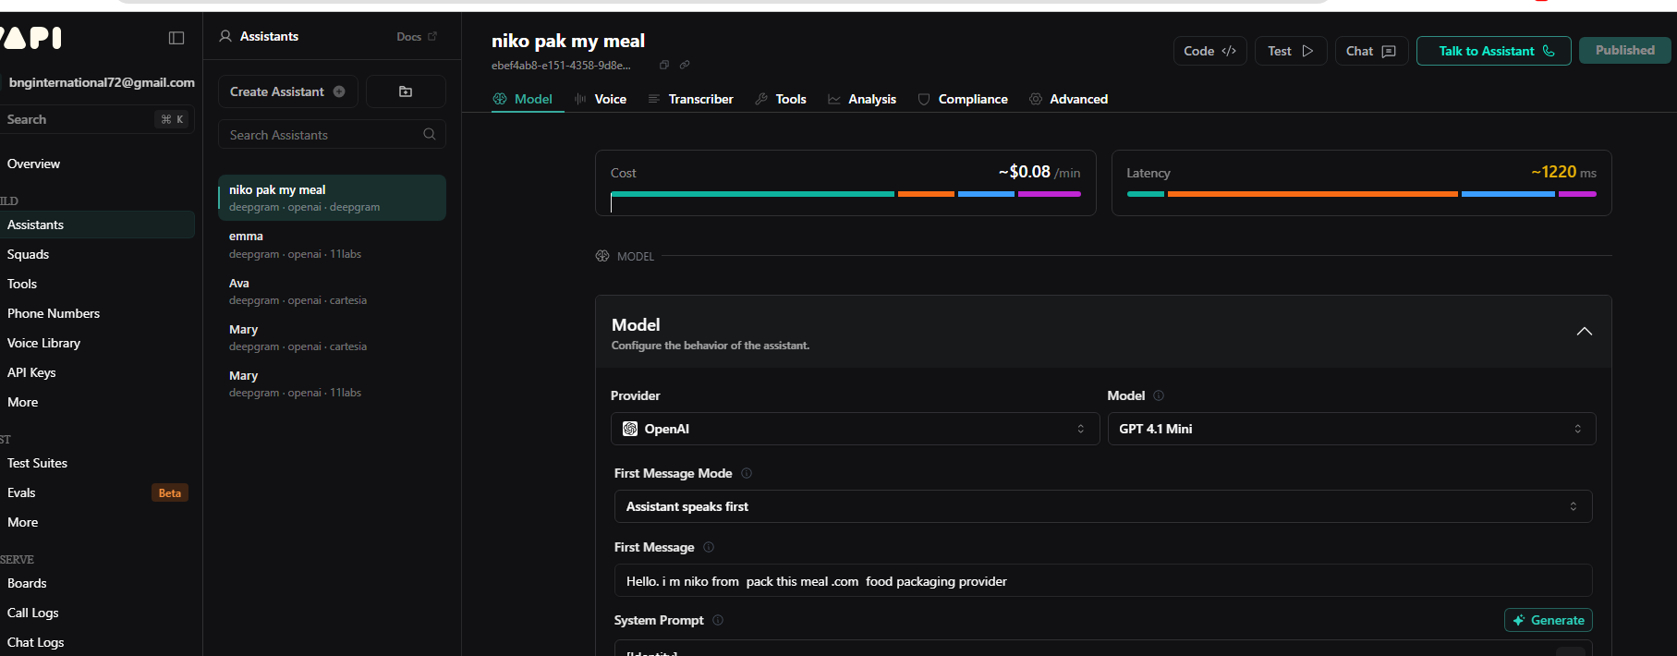This screenshot has width=1677, height=656.
Task: Click the purple segment of the Cost bar
Action: pos(1050,194)
